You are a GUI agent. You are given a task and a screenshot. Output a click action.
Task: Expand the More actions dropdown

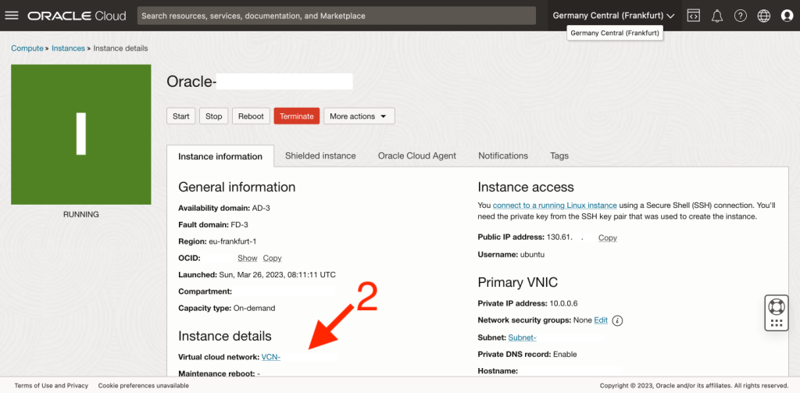point(359,116)
